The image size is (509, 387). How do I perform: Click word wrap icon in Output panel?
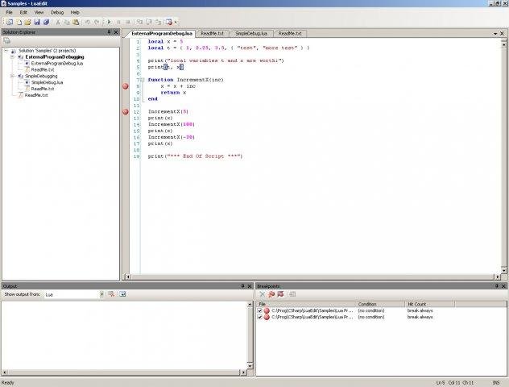tap(122, 294)
